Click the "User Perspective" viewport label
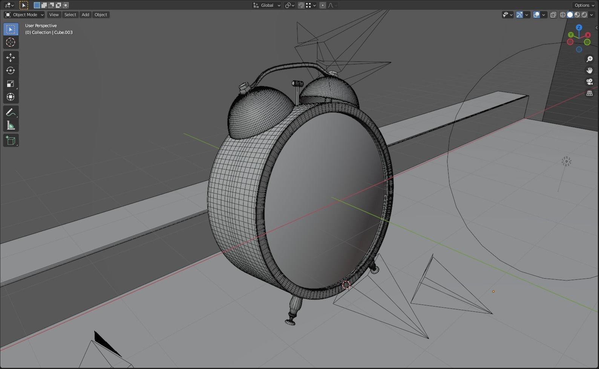This screenshot has height=369, width=599. pos(41,26)
